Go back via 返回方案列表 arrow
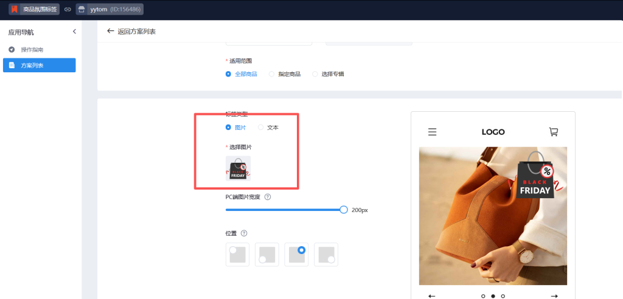Viewport: 623px width, 299px height. (x=111, y=31)
